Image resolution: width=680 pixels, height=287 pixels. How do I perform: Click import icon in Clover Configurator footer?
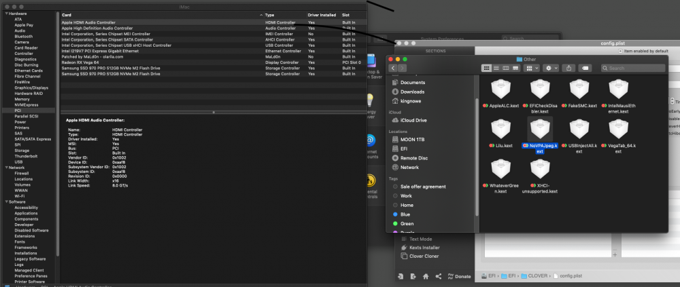pyautogui.click(x=401, y=276)
